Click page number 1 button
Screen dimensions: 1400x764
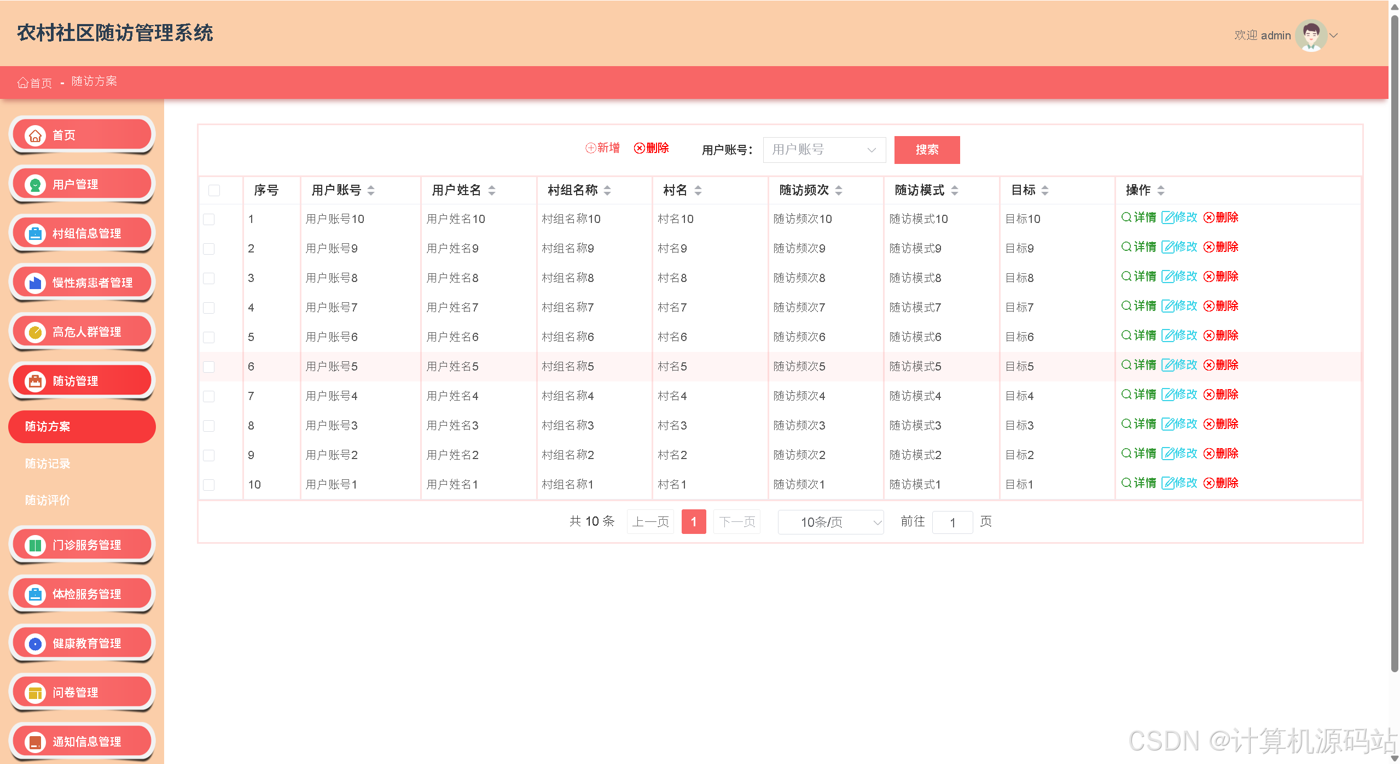pyautogui.click(x=694, y=522)
